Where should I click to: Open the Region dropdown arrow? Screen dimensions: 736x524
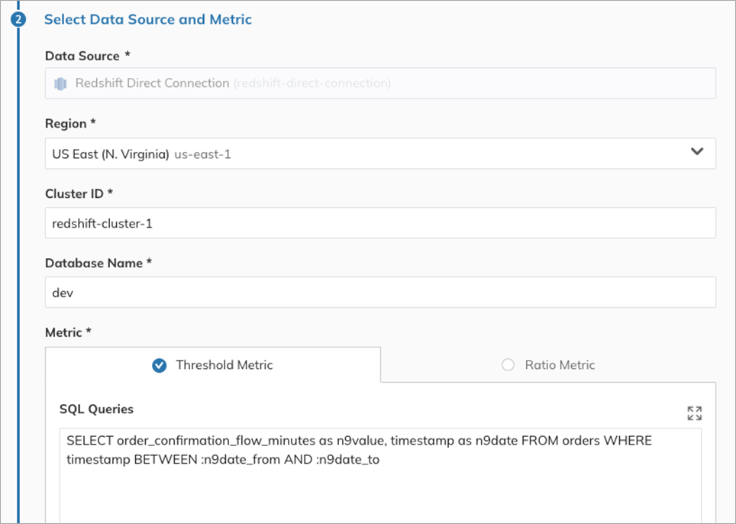point(696,152)
